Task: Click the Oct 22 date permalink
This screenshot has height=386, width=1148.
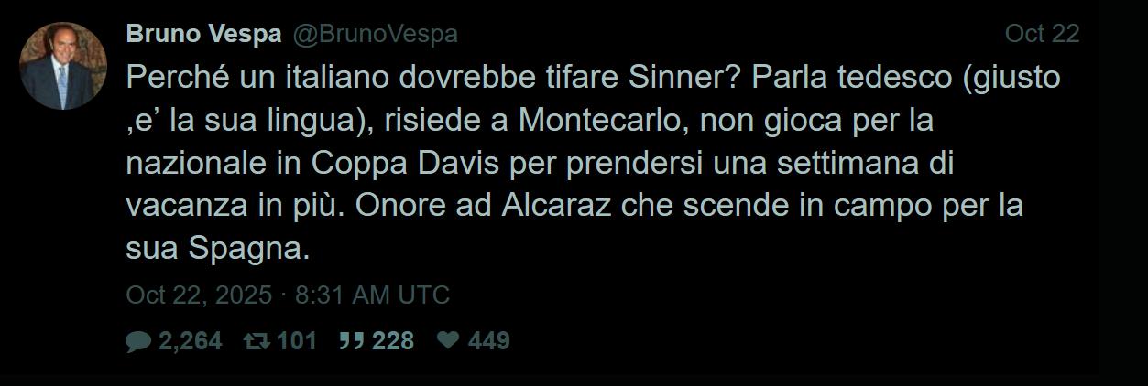Action: (x=1043, y=34)
